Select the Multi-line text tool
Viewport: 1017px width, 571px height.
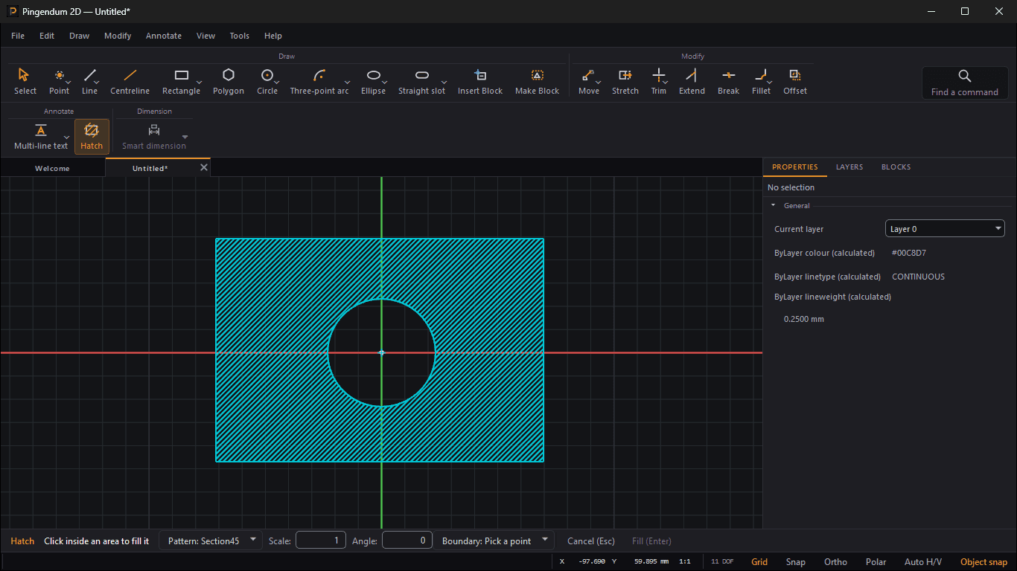[x=41, y=137]
